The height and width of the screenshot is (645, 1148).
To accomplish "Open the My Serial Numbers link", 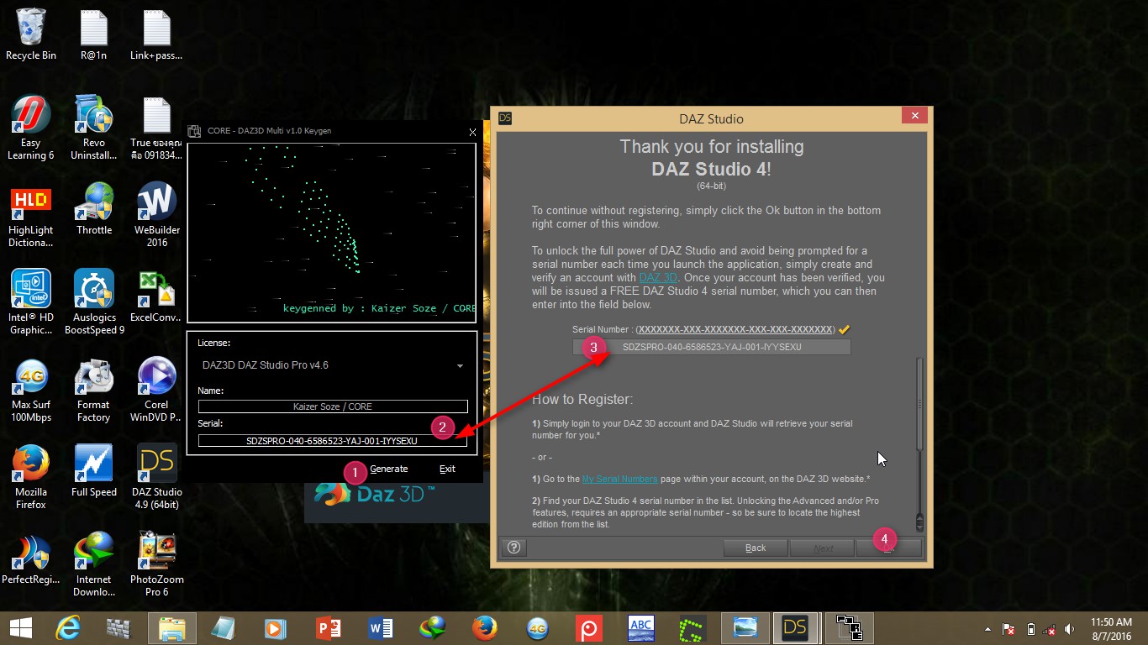I will click(620, 479).
